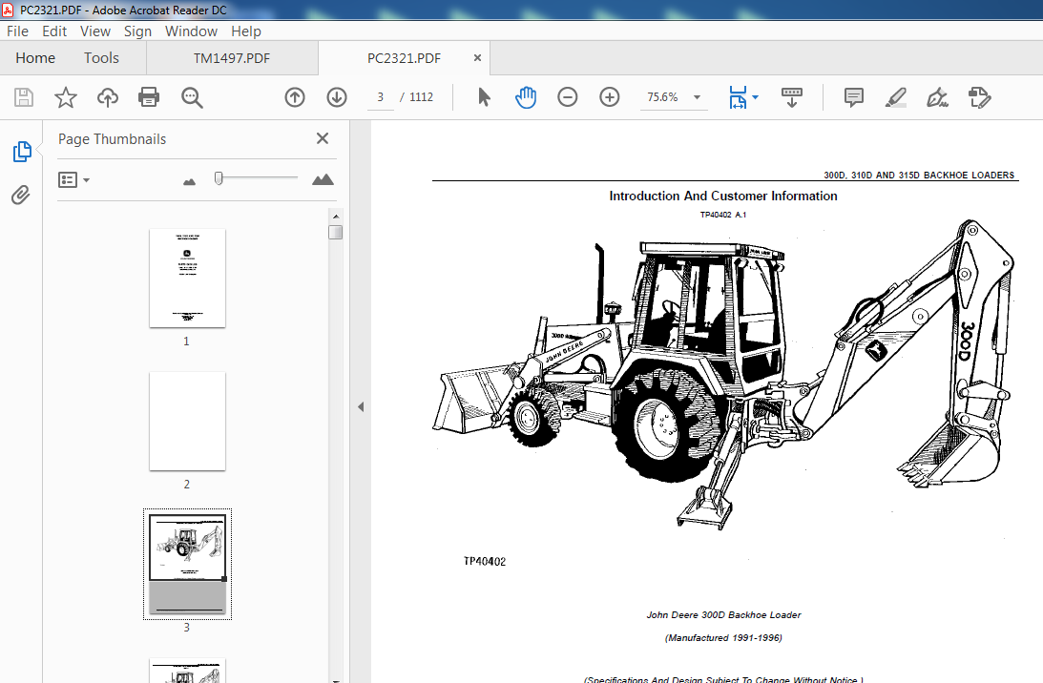Open Page Thumbnails sidebar icon

click(22, 152)
